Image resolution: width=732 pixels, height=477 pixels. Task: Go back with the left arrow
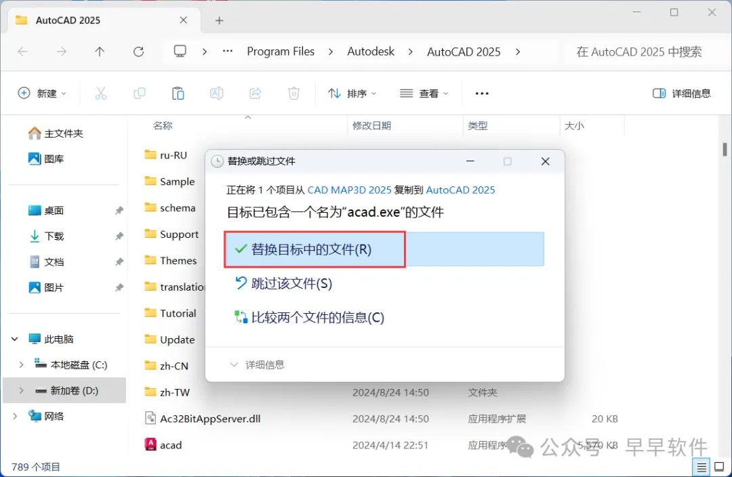23,51
